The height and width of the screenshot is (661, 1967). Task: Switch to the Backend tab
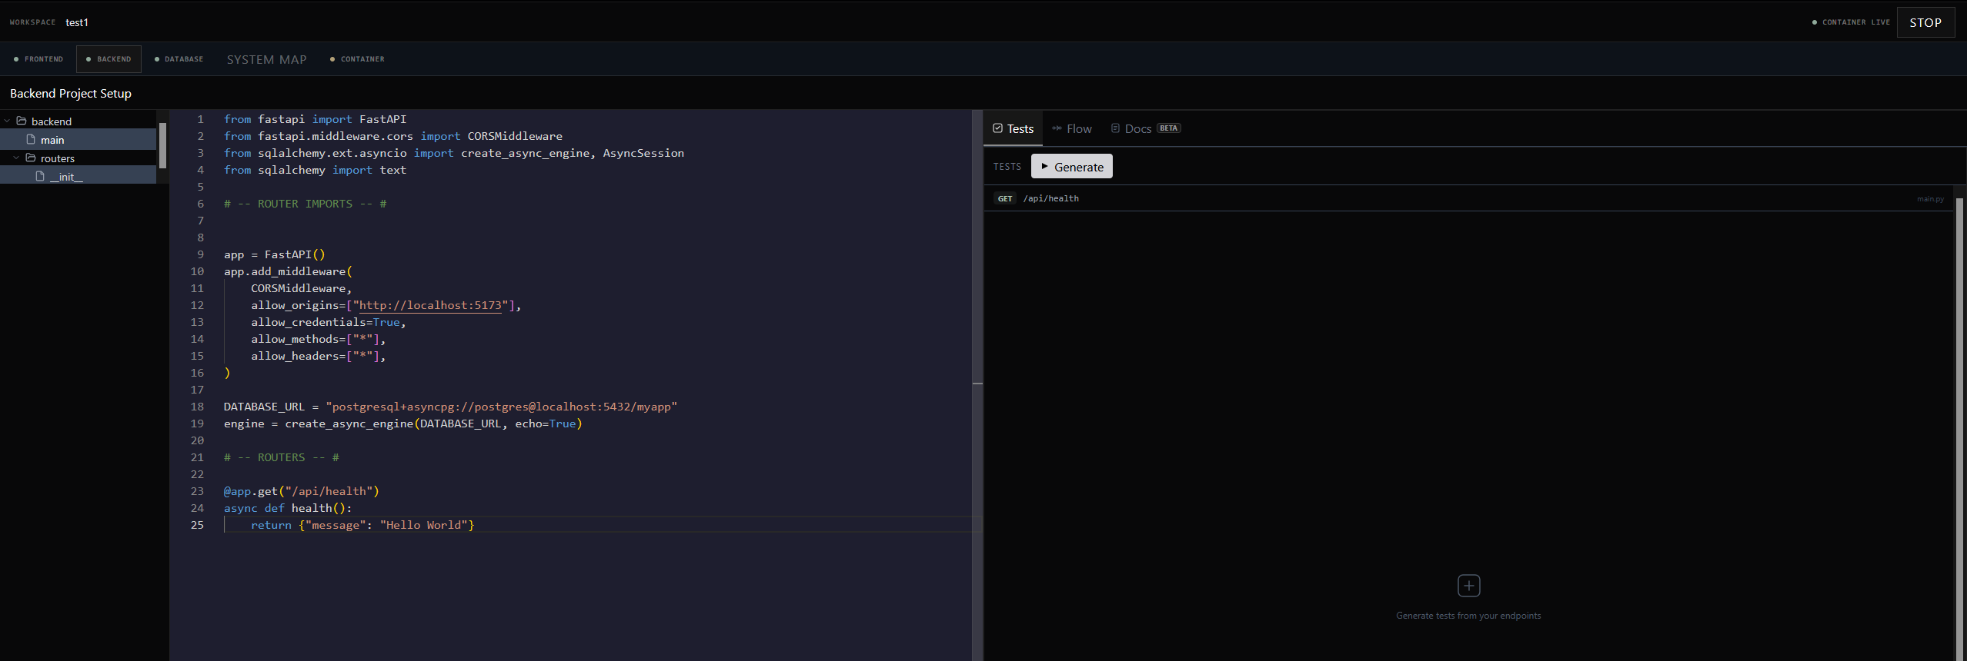(109, 59)
